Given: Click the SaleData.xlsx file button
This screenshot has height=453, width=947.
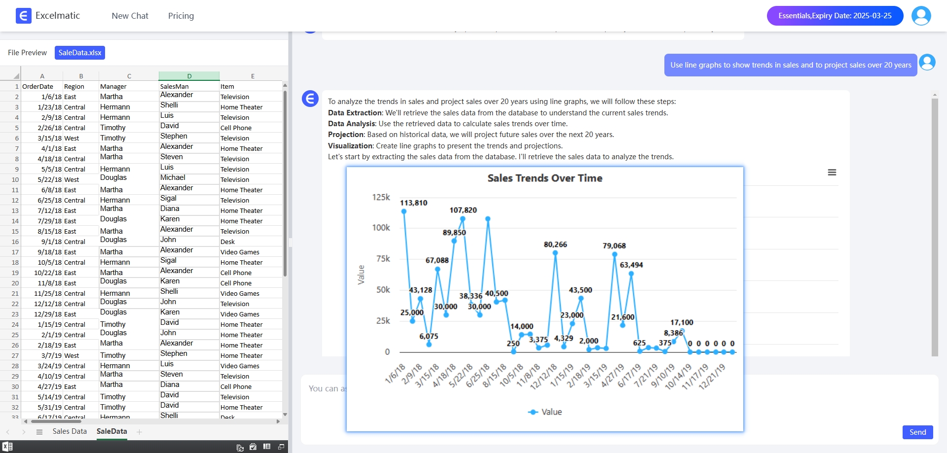Looking at the screenshot, I should tap(80, 53).
